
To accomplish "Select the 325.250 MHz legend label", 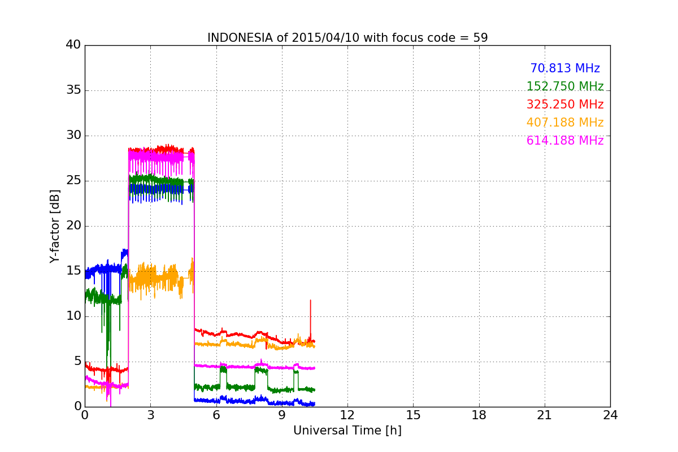I will [x=565, y=105].
